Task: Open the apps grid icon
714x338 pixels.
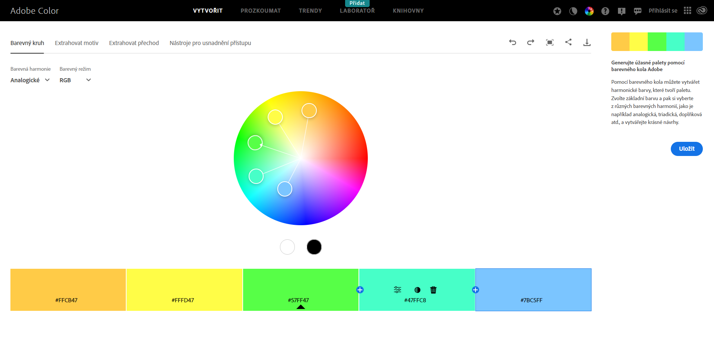Action: click(687, 11)
